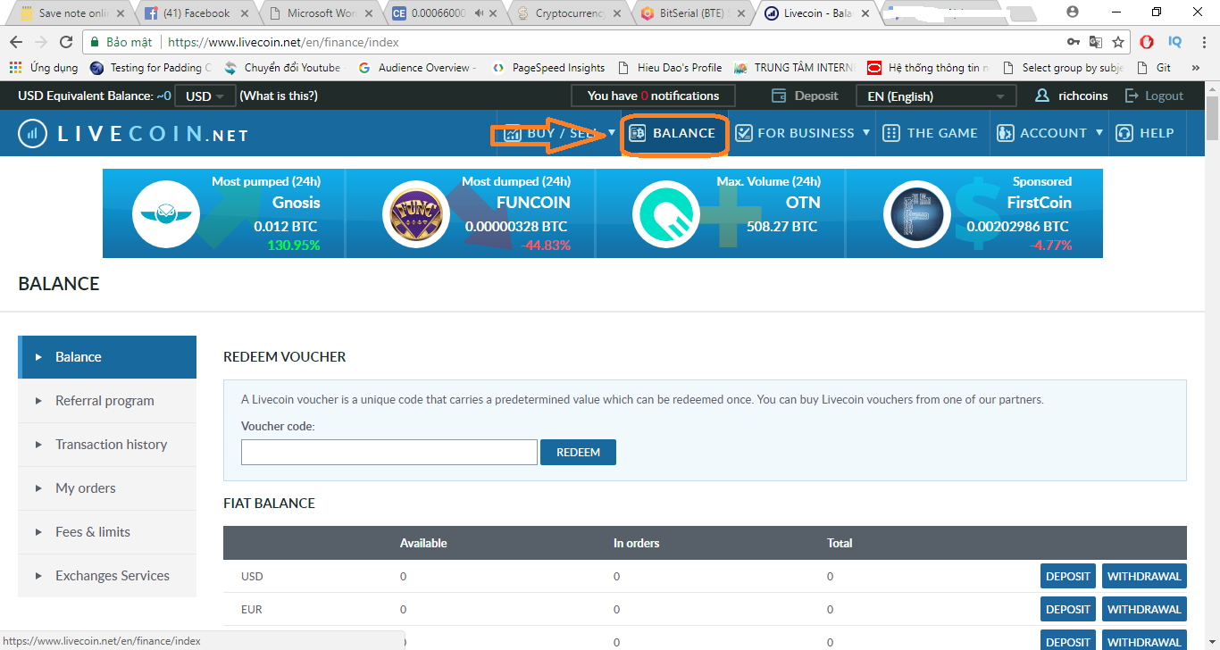Open the ACCOUNT dropdown menu
Screen dimensions: 1220x650
(x=1050, y=133)
